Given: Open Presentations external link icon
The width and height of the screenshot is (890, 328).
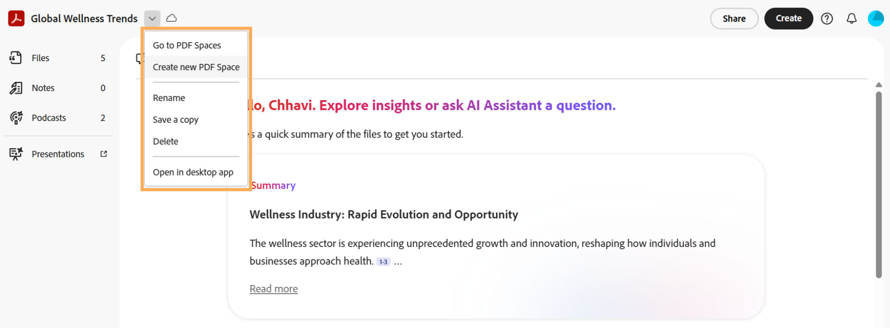Looking at the screenshot, I should pos(103,154).
